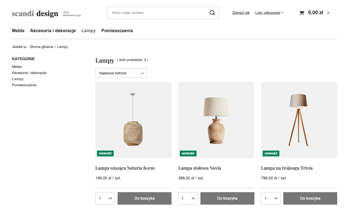Viewport: 350px width, 216px height.
Task: Open the Meble menu in top navigation
Action: pyautogui.click(x=18, y=31)
